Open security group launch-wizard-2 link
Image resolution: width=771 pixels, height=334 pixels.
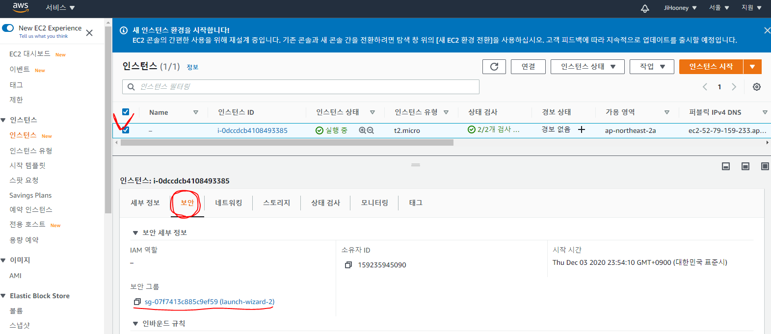tap(210, 302)
